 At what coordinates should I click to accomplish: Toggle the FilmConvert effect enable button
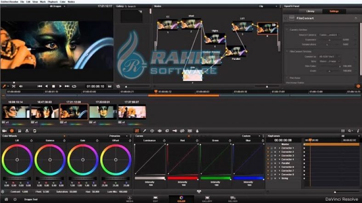coord(286,18)
